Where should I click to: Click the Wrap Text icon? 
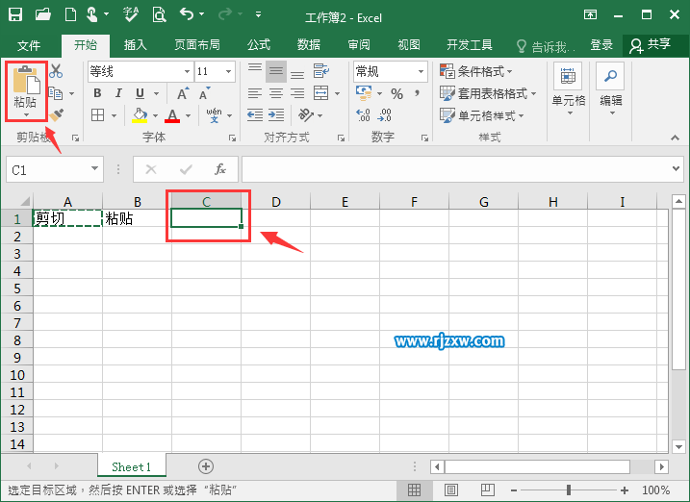[321, 70]
